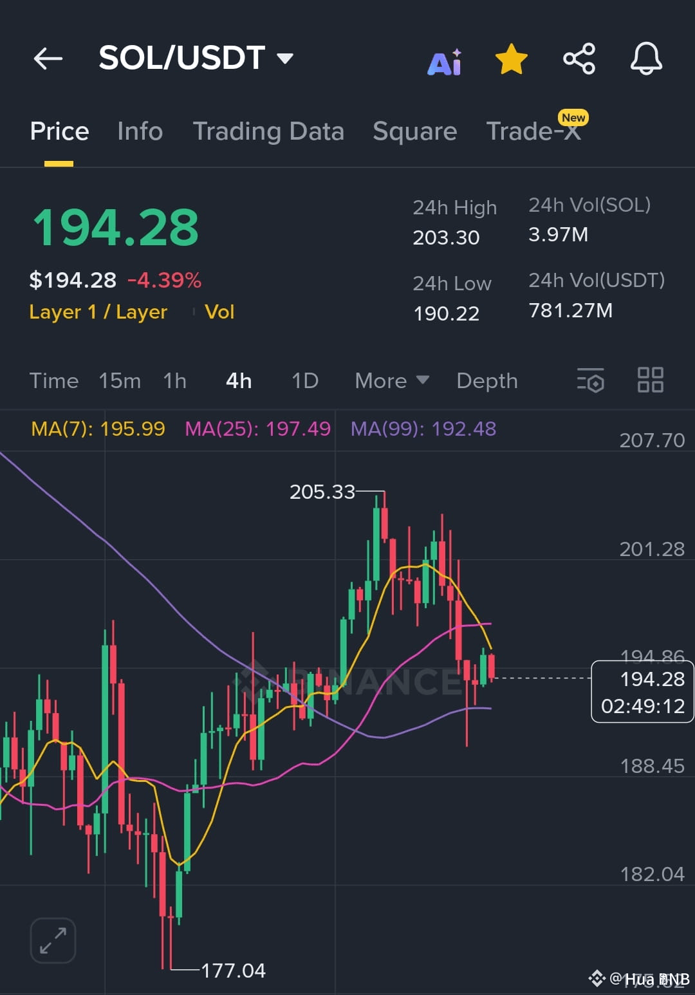This screenshot has height=995, width=695.
Task: Tap the MA(99): 192.48 indicator label
Action: click(423, 429)
